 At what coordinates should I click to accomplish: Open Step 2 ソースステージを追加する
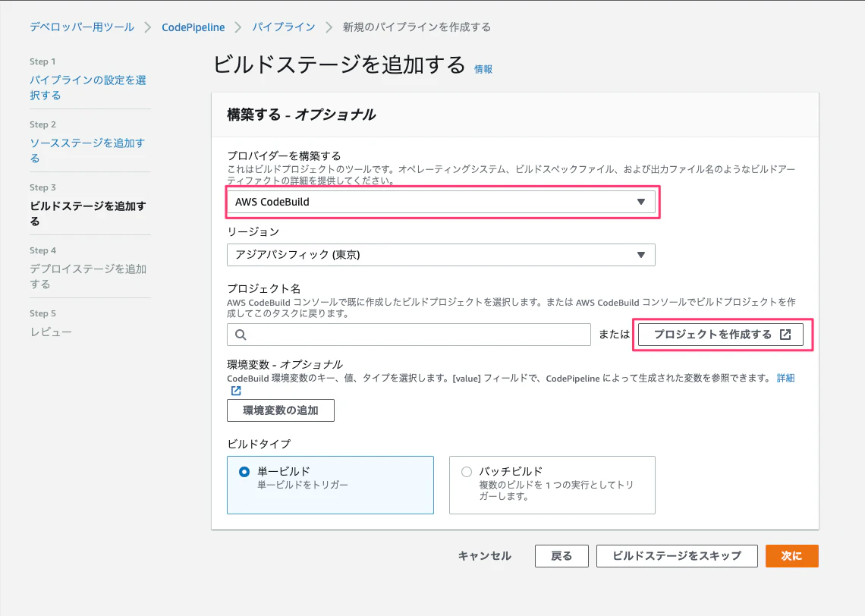[87, 150]
